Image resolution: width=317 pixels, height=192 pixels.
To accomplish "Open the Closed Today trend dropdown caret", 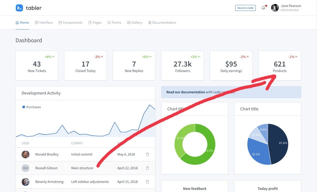I will 102,57.
